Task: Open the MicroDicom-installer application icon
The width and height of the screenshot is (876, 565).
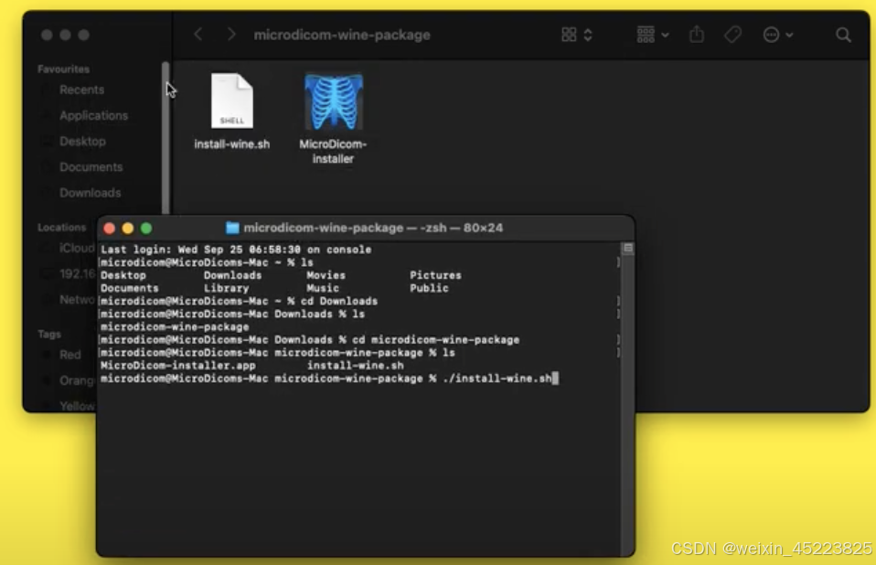Action: coord(333,101)
